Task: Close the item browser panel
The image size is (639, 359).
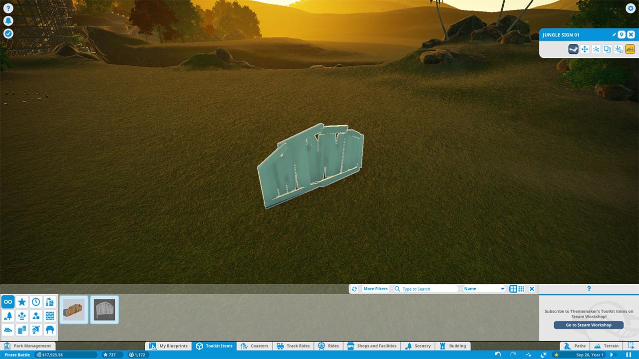Action: tap(532, 289)
